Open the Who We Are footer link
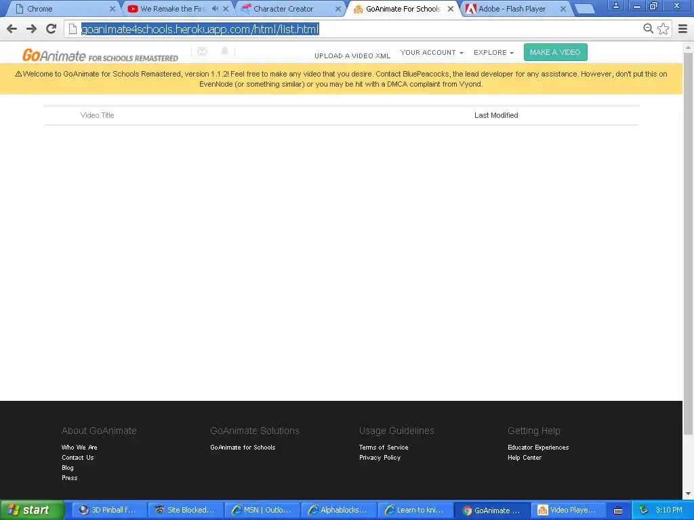 [79, 447]
